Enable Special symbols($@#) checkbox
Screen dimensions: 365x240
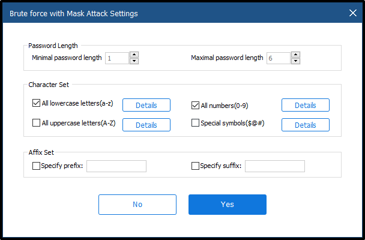pos(195,123)
